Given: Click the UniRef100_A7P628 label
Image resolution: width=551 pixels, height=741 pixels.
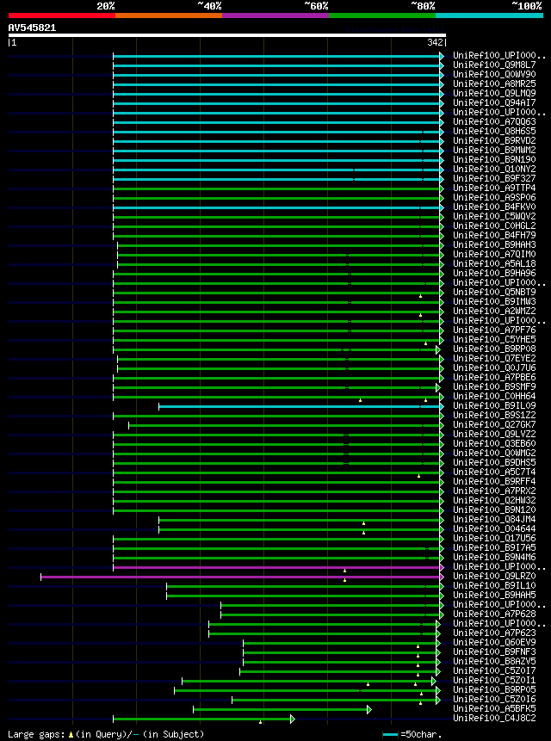Looking at the screenshot, I should click(494, 614).
